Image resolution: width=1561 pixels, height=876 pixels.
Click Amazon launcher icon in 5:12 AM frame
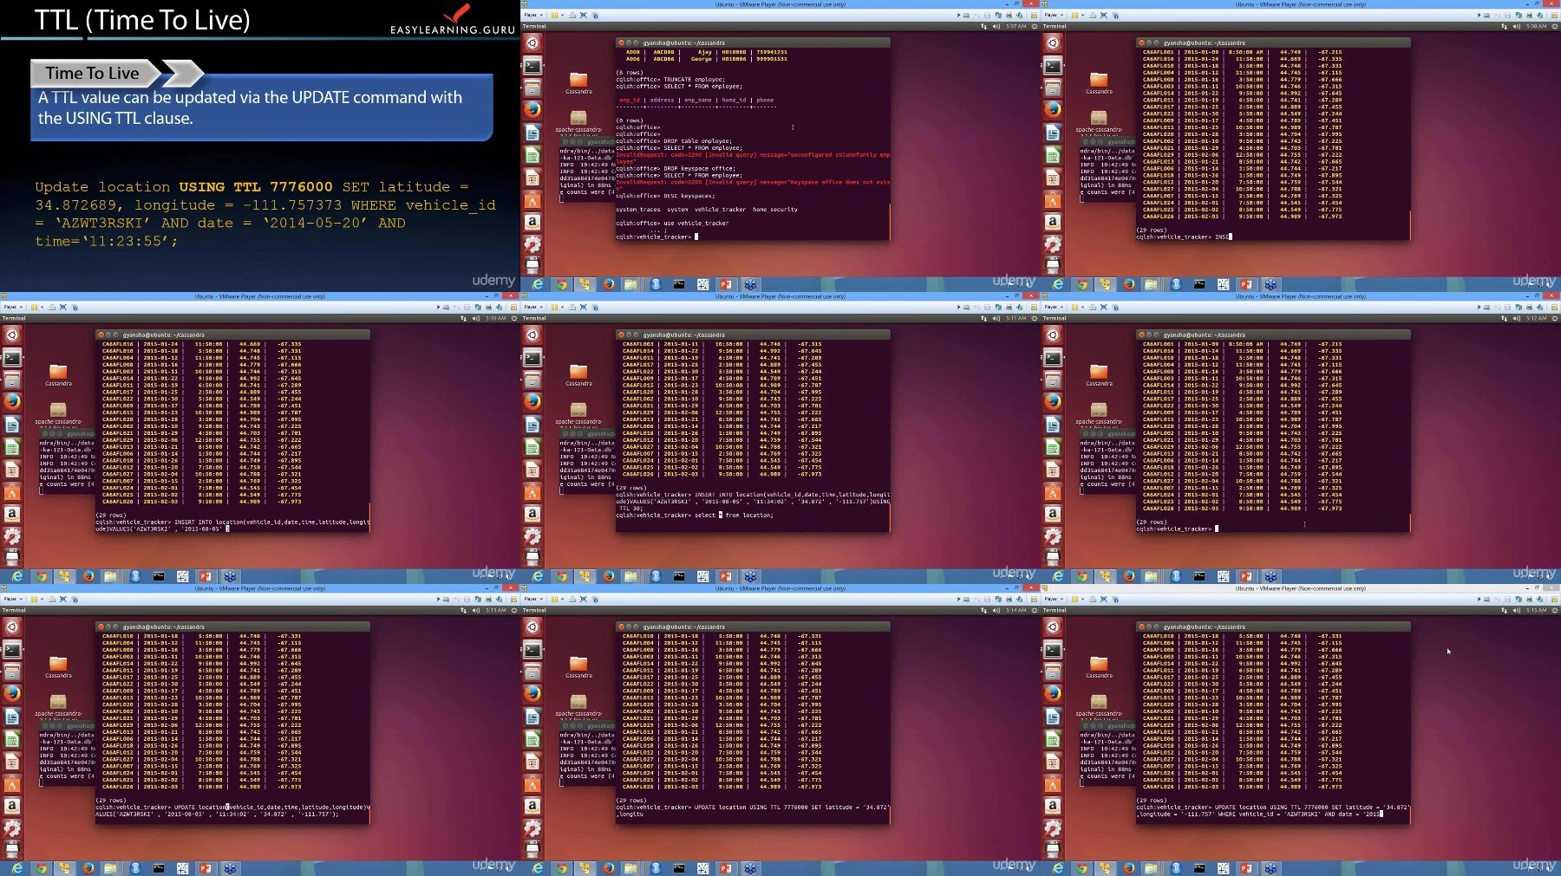point(1053,514)
